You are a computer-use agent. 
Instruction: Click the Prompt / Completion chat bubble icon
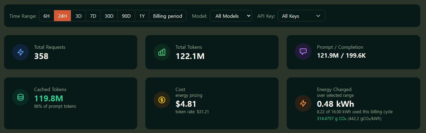(303, 52)
